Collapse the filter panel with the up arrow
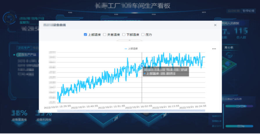Image resolution: width=260 pixels, height=134 pixels. click(130, 40)
